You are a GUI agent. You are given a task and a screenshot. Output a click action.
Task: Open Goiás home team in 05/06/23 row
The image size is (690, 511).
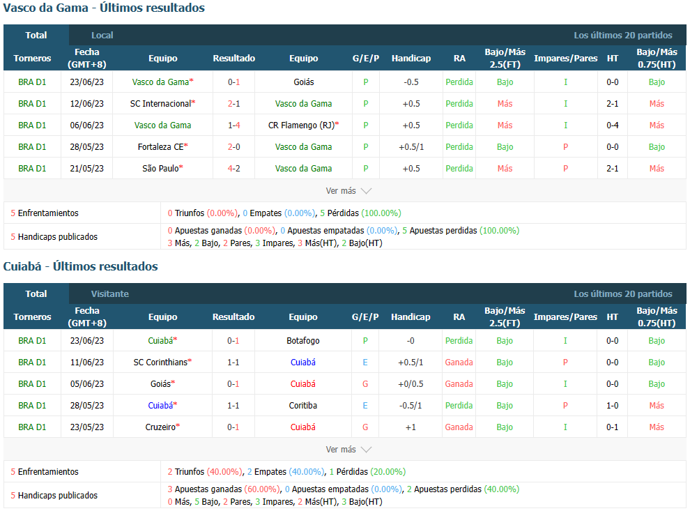click(160, 384)
